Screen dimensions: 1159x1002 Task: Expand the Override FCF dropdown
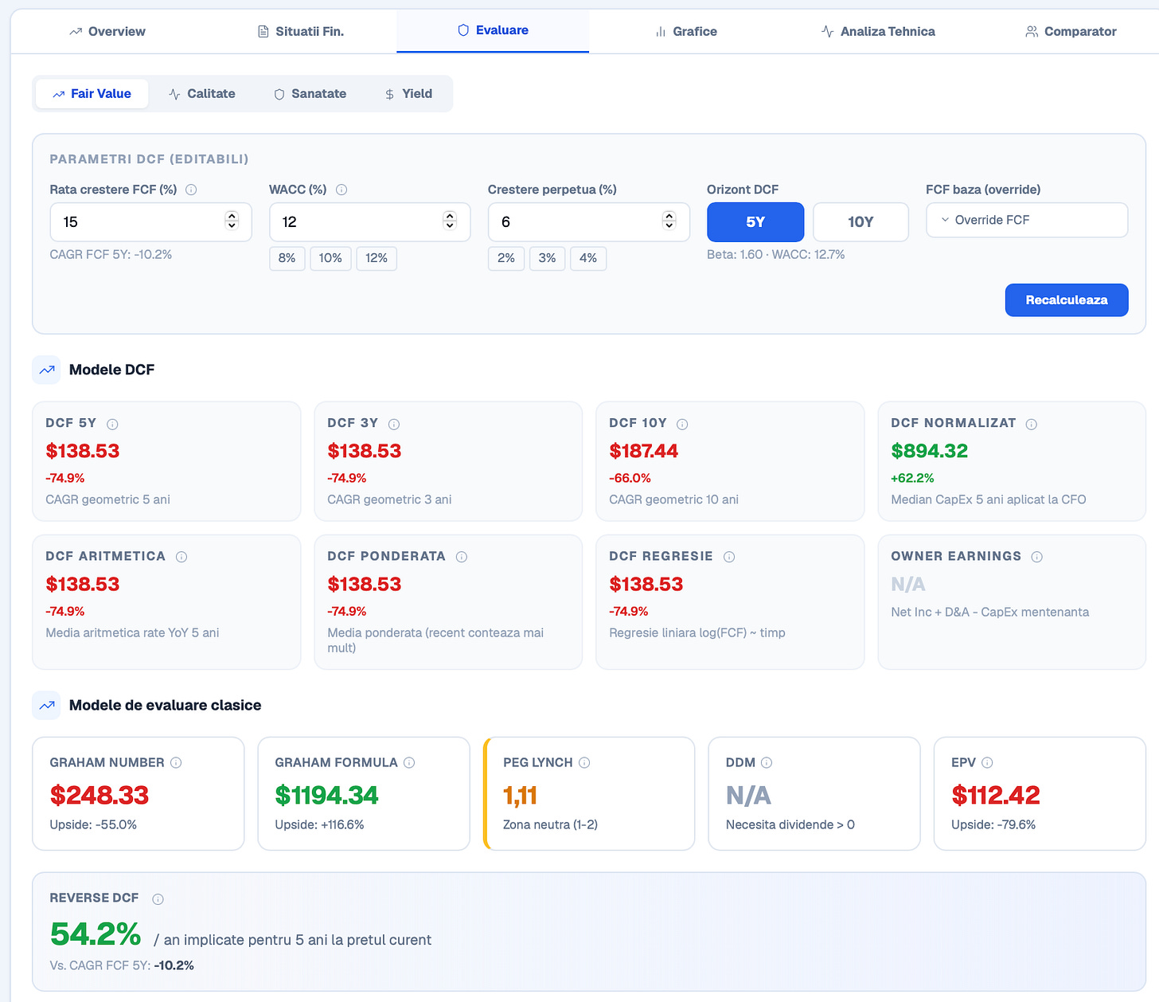point(1027,220)
